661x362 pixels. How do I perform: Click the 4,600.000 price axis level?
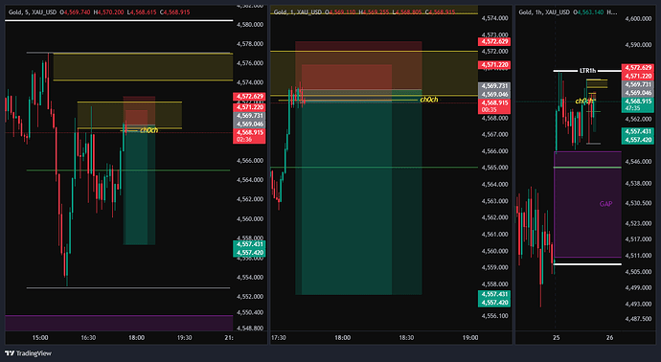click(x=638, y=18)
